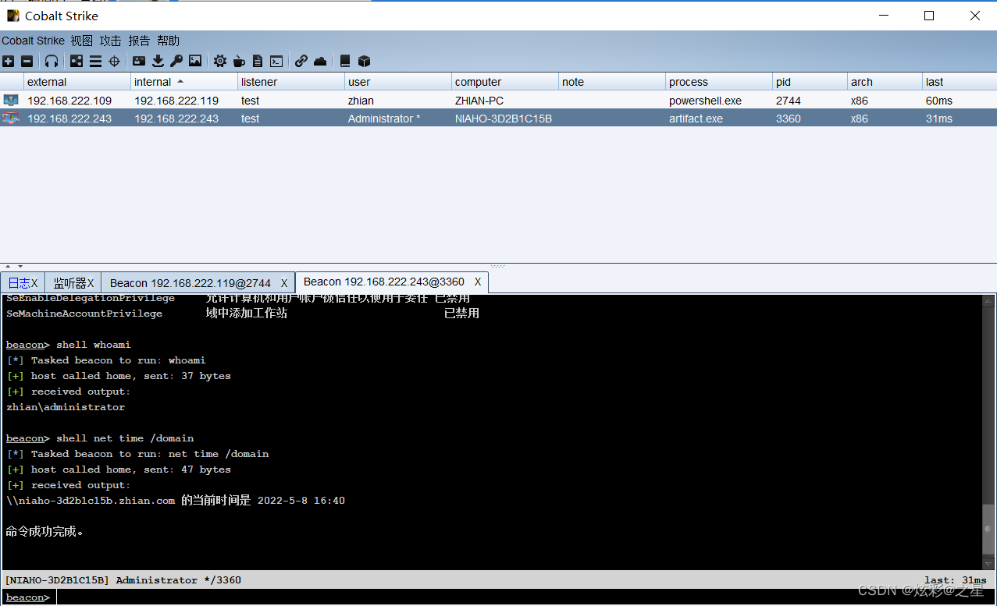Open keystrokes with the key icon
Image resolution: width=997 pixels, height=606 pixels.
coord(176,61)
